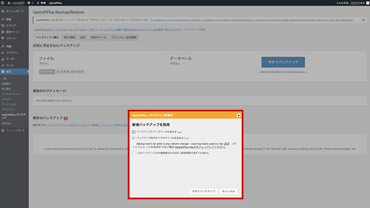Tick the manual-deletion-only checkbox at the dialog bottom
Image resolution: width=370 pixels, height=208 pixels.
pos(134,153)
